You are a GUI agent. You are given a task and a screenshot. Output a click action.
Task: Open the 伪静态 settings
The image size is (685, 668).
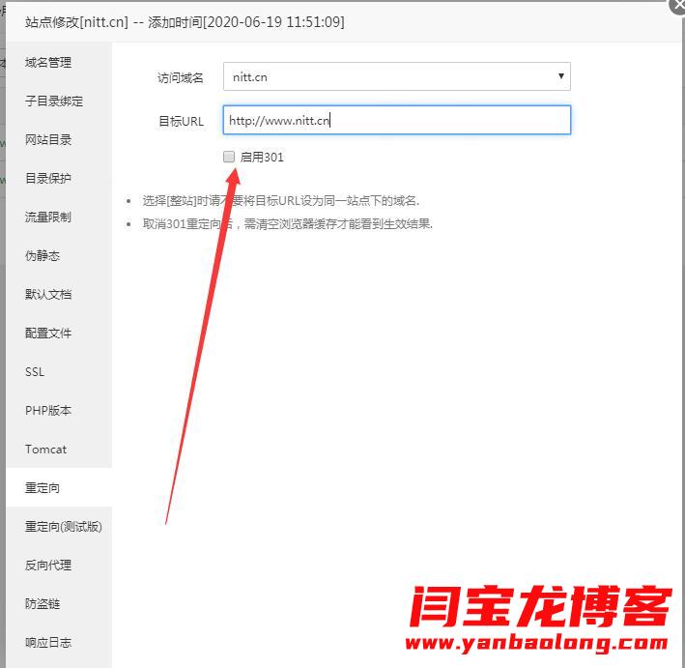[43, 256]
